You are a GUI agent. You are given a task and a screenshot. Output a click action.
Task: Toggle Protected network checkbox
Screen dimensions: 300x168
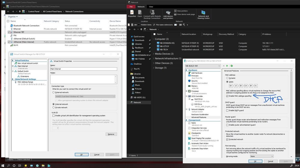point(227,139)
